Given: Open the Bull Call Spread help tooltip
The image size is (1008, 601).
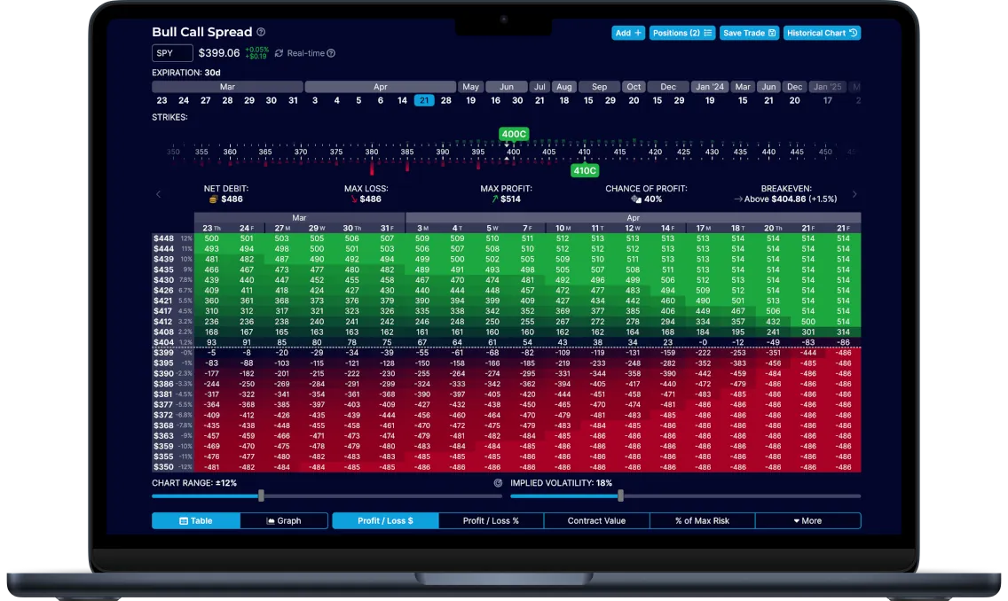Looking at the screenshot, I should [261, 32].
